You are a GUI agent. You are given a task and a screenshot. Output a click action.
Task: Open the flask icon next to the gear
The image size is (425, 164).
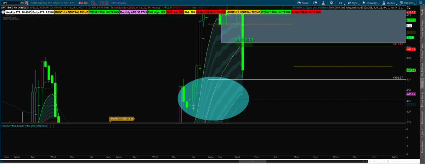tap(323, 2)
